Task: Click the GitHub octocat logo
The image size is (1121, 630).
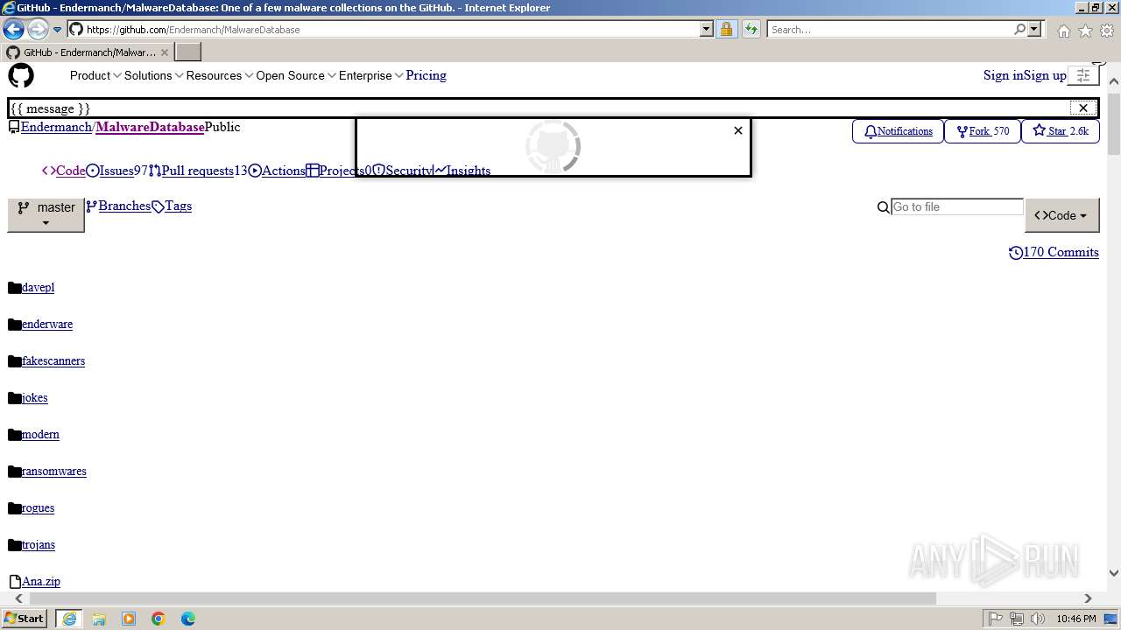Action: click(21, 75)
